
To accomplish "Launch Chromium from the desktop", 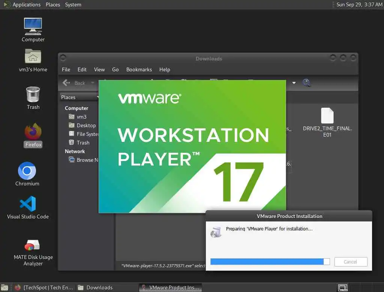I will point(27,171).
